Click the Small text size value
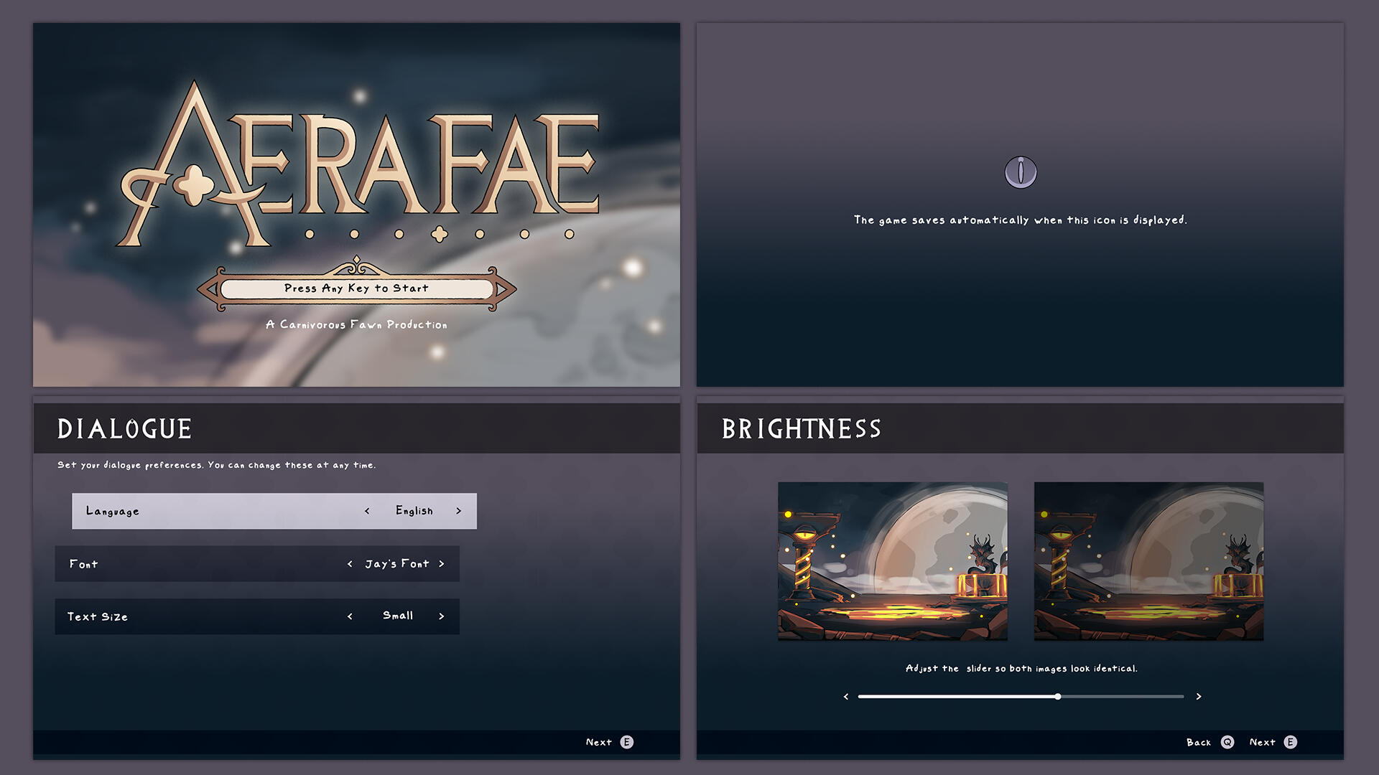The image size is (1379, 775). click(398, 616)
